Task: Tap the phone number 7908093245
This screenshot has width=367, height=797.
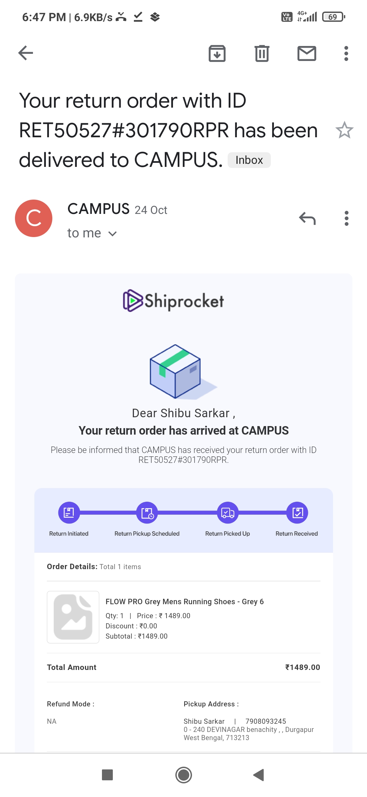Action: [x=265, y=721]
